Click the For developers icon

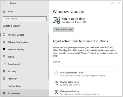coord(4,93)
